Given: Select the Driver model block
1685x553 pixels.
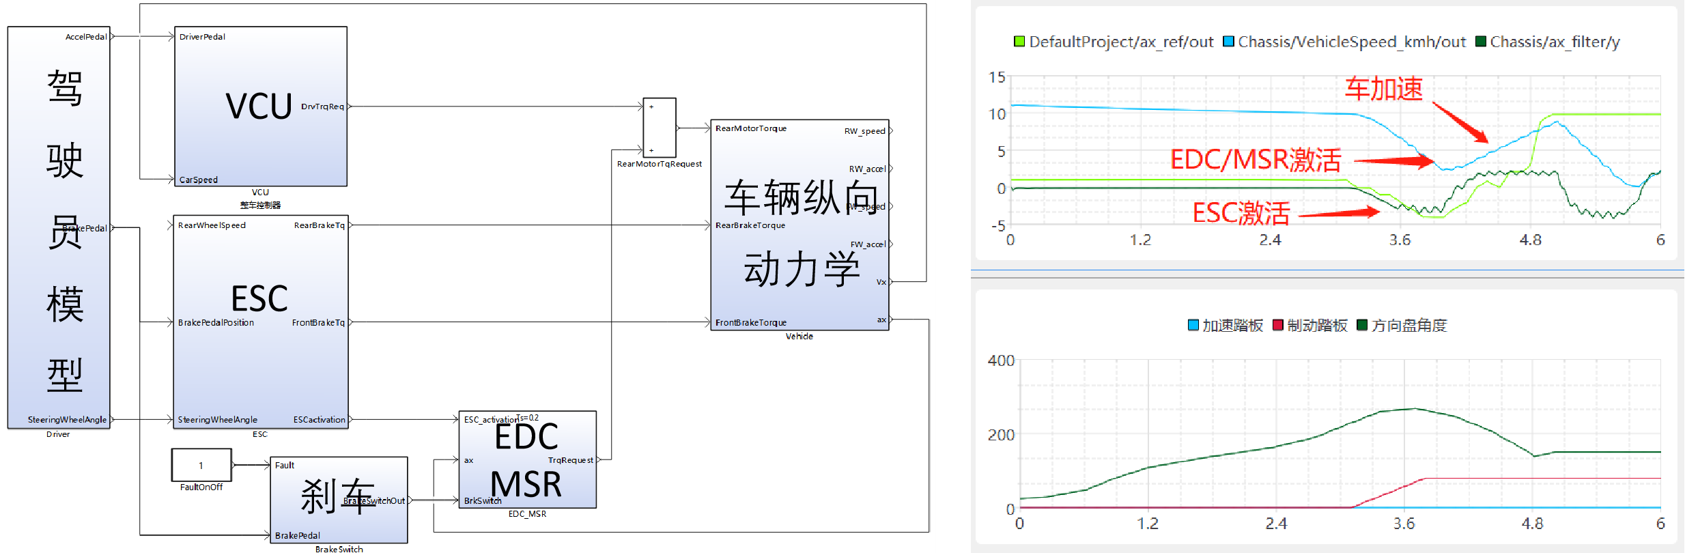Looking at the screenshot, I should click(59, 227).
